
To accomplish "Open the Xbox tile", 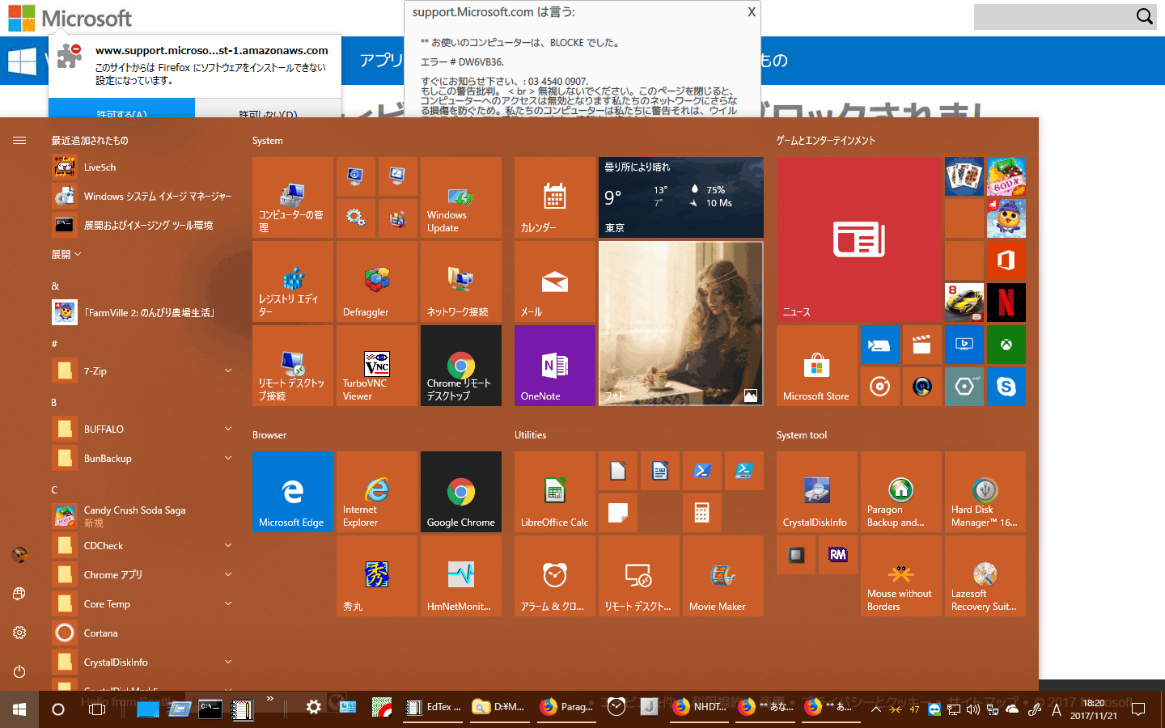I will tap(1006, 345).
